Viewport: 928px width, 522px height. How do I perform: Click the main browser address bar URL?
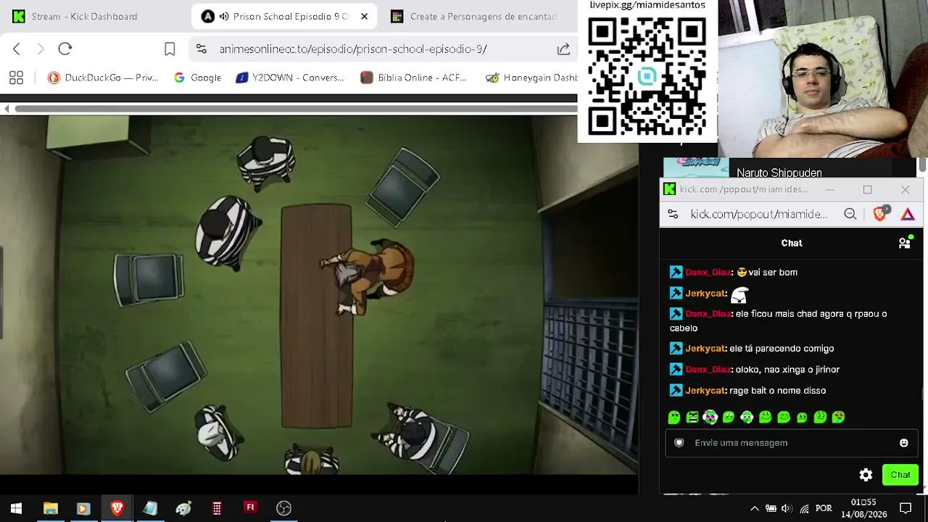pyautogui.click(x=353, y=49)
